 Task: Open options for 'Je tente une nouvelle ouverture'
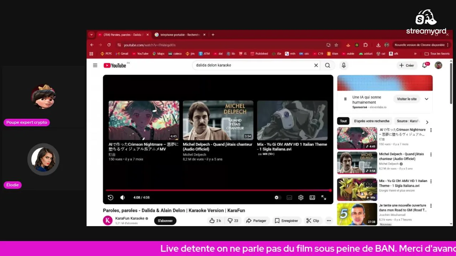pos(431,206)
